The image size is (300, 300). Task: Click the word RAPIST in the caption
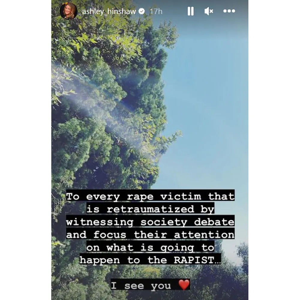[x=194, y=260]
